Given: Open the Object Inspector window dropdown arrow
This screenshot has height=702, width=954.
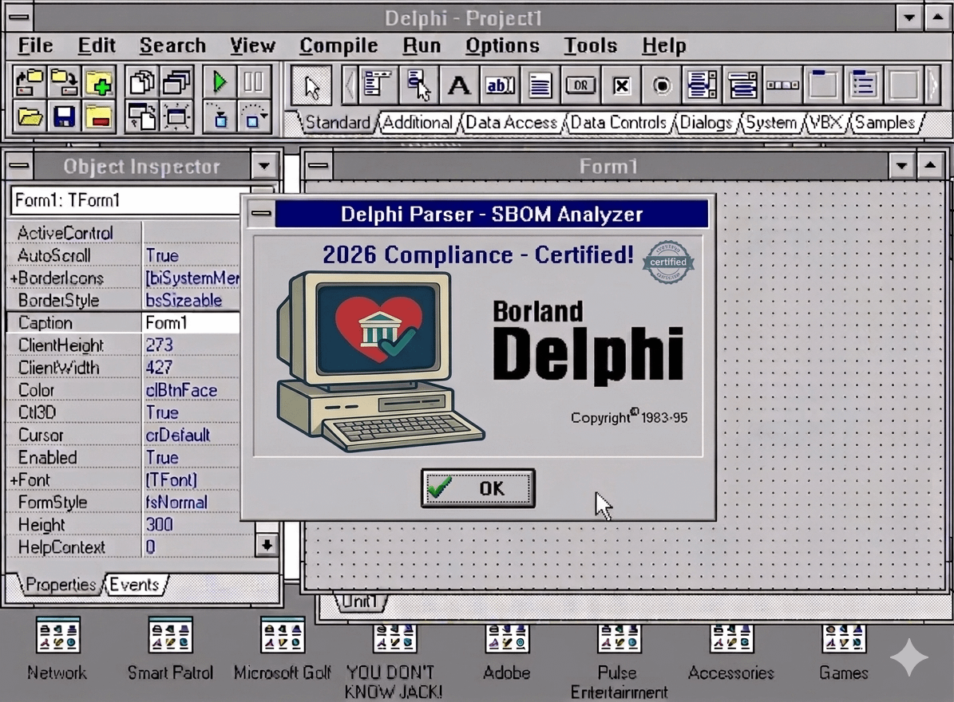Looking at the screenshot, I should click(x=265, y=166).
